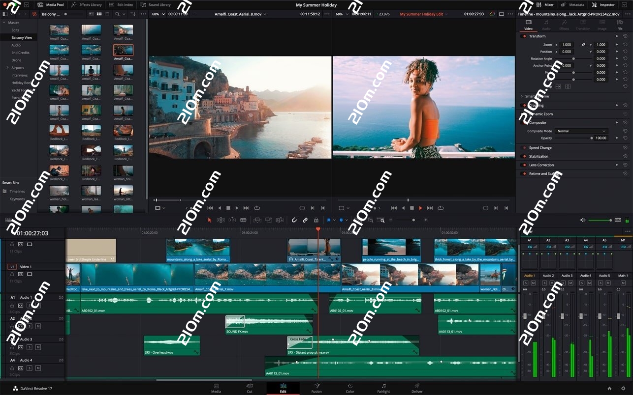The width and height of the screenshot is (633, 395).
Task: Open the Inspector File tab
Action: (620, 25)
